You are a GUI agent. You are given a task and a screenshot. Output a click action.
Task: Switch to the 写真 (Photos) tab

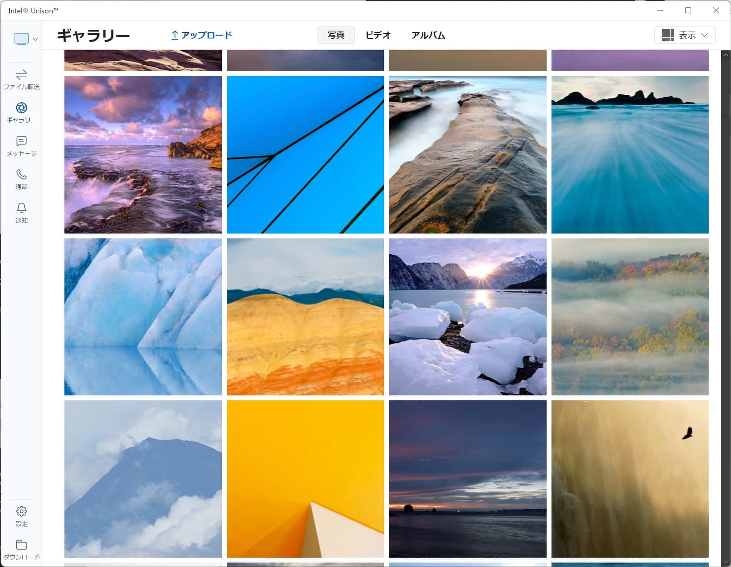(x=336, y=35)
